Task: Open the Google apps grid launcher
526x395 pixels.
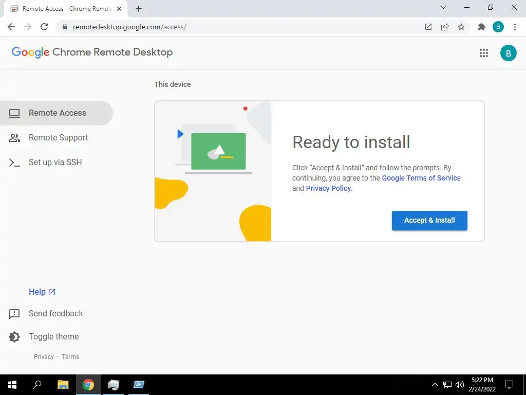Action: tap(484, 53)
